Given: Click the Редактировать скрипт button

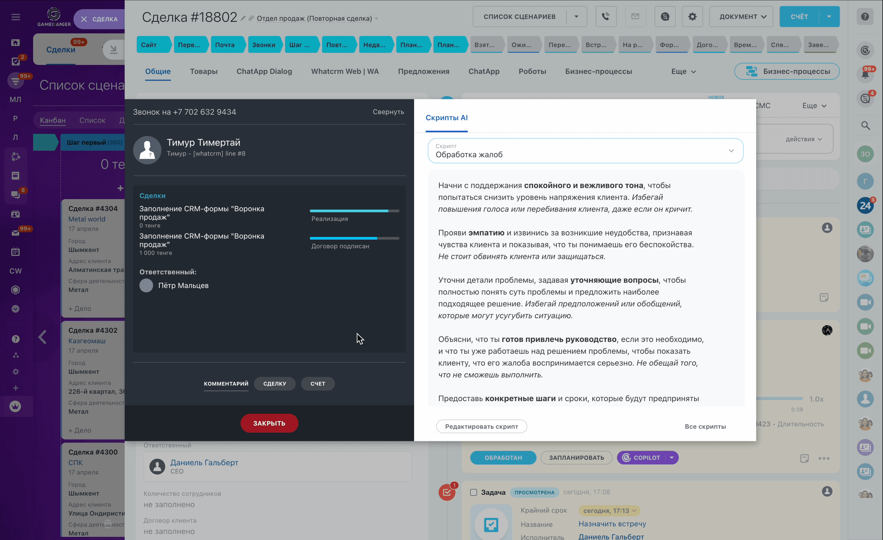Looking at the screenshot, I should [481, 426].
